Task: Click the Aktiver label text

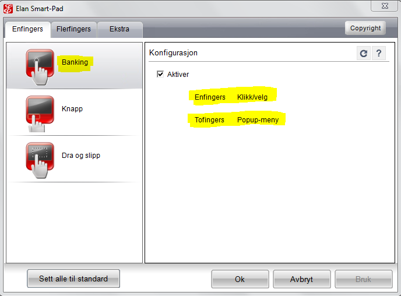Action: [x=178, y=75]
